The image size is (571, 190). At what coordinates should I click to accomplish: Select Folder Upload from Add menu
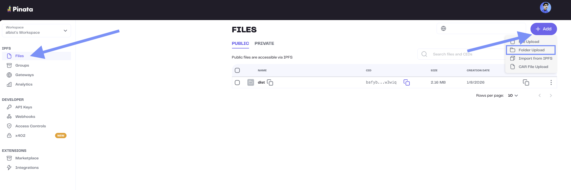pos(531,50)
